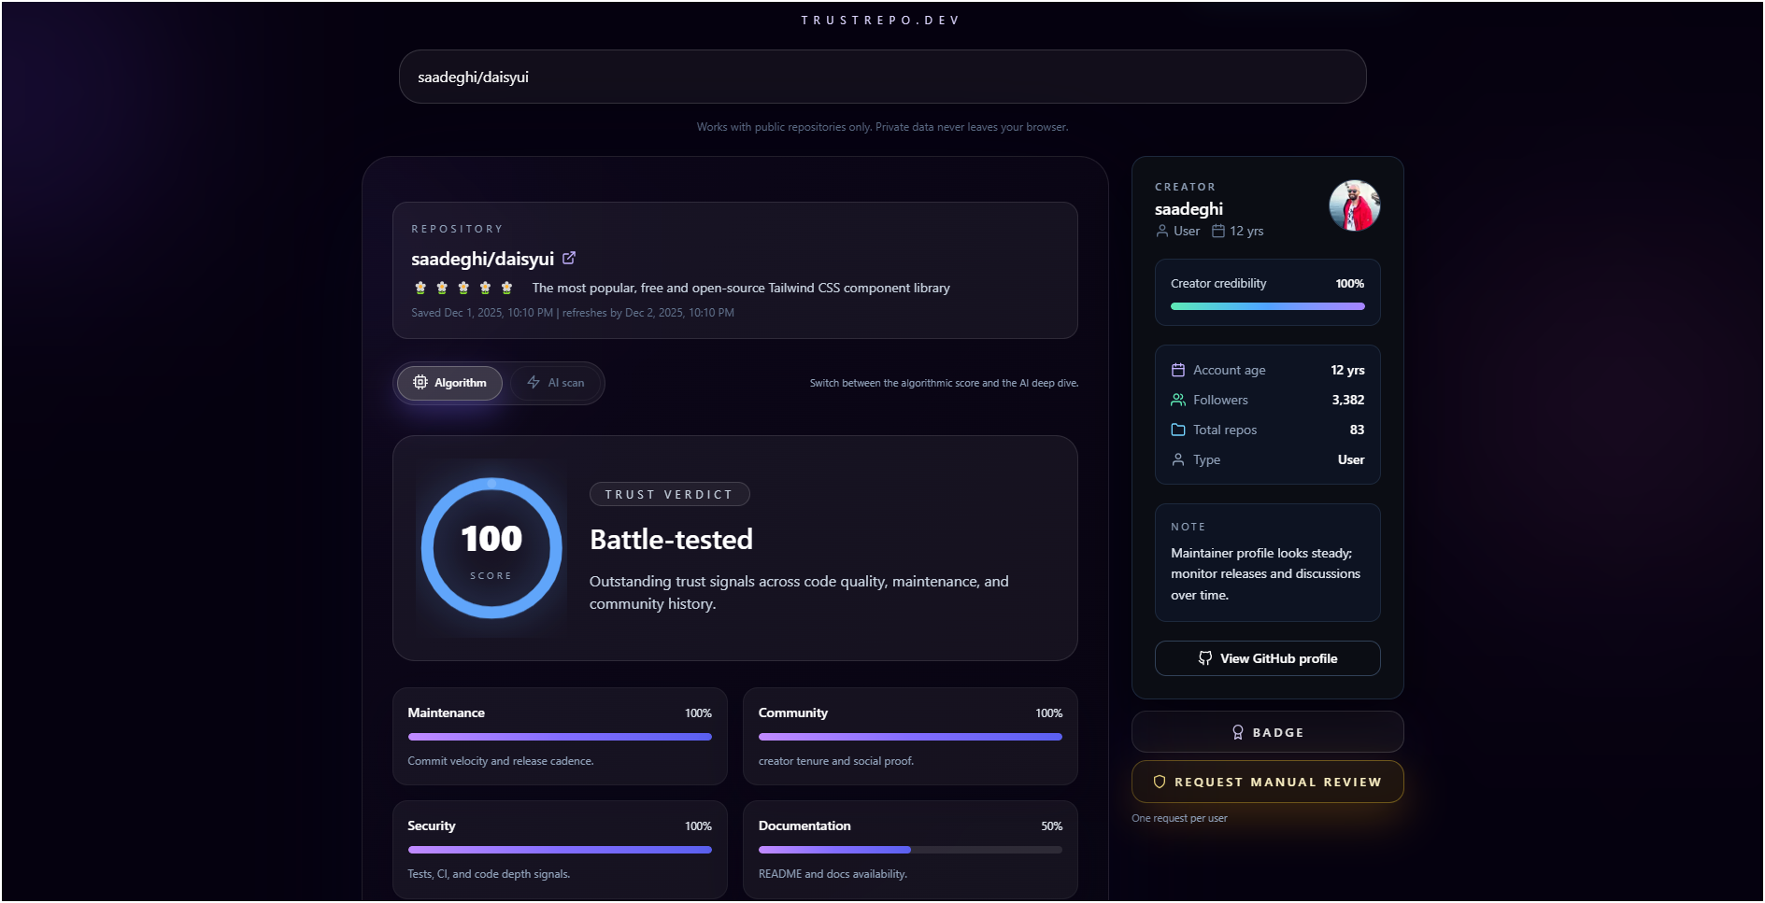1765x903 pixels.
Task: Switch to the AI scan view
Action: point(557,383)
